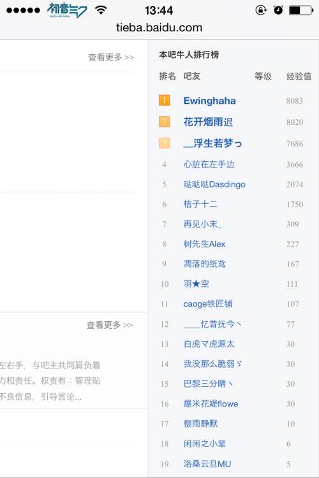This screenshot has height=478, width=319.
Task: Open the upper 查看更多 >> link
Action: click(x=111, y=57)
